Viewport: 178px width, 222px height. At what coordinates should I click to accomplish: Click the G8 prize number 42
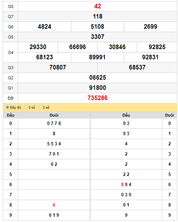(97, 6)
